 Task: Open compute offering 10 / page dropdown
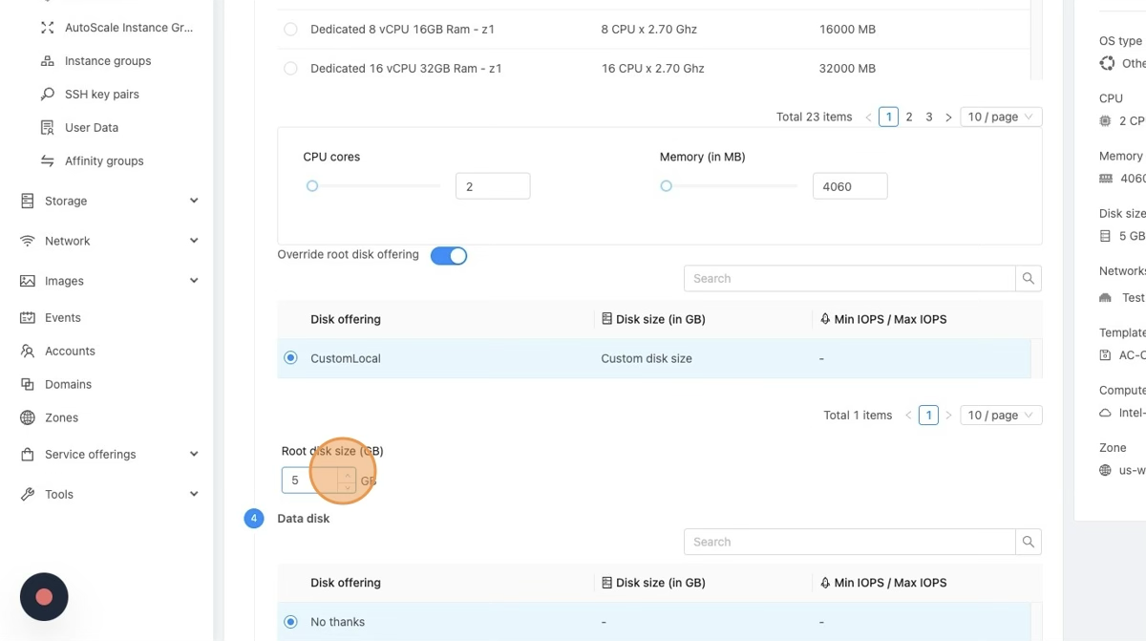click(1000, 118)
